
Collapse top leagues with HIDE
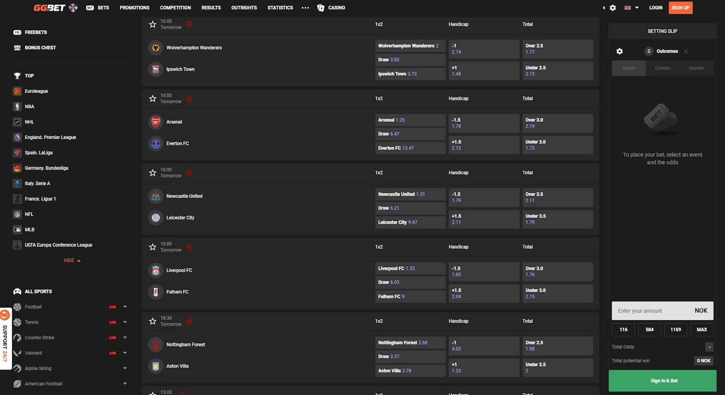(x=72, y=260)
